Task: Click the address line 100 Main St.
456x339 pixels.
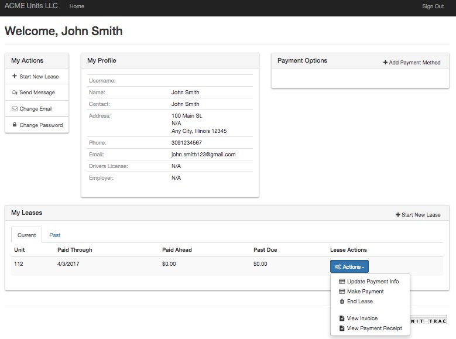Action: 187,115
